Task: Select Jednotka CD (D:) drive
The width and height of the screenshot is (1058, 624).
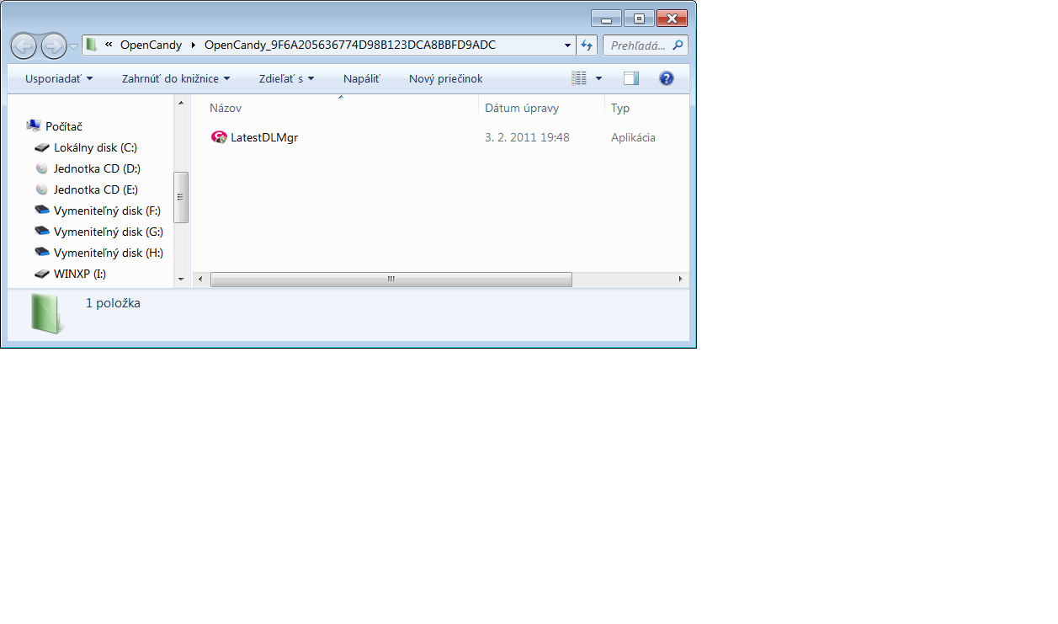Action: pos(96,168)
